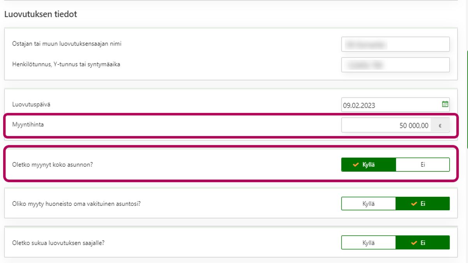Pick Kyllä for 'Oletko sukua luovutuksen saajalle?'
This screenshot has width=468, height=263.
coord(369,243)
